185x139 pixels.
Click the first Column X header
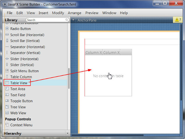pyautogui.click(x=94, y=52)
